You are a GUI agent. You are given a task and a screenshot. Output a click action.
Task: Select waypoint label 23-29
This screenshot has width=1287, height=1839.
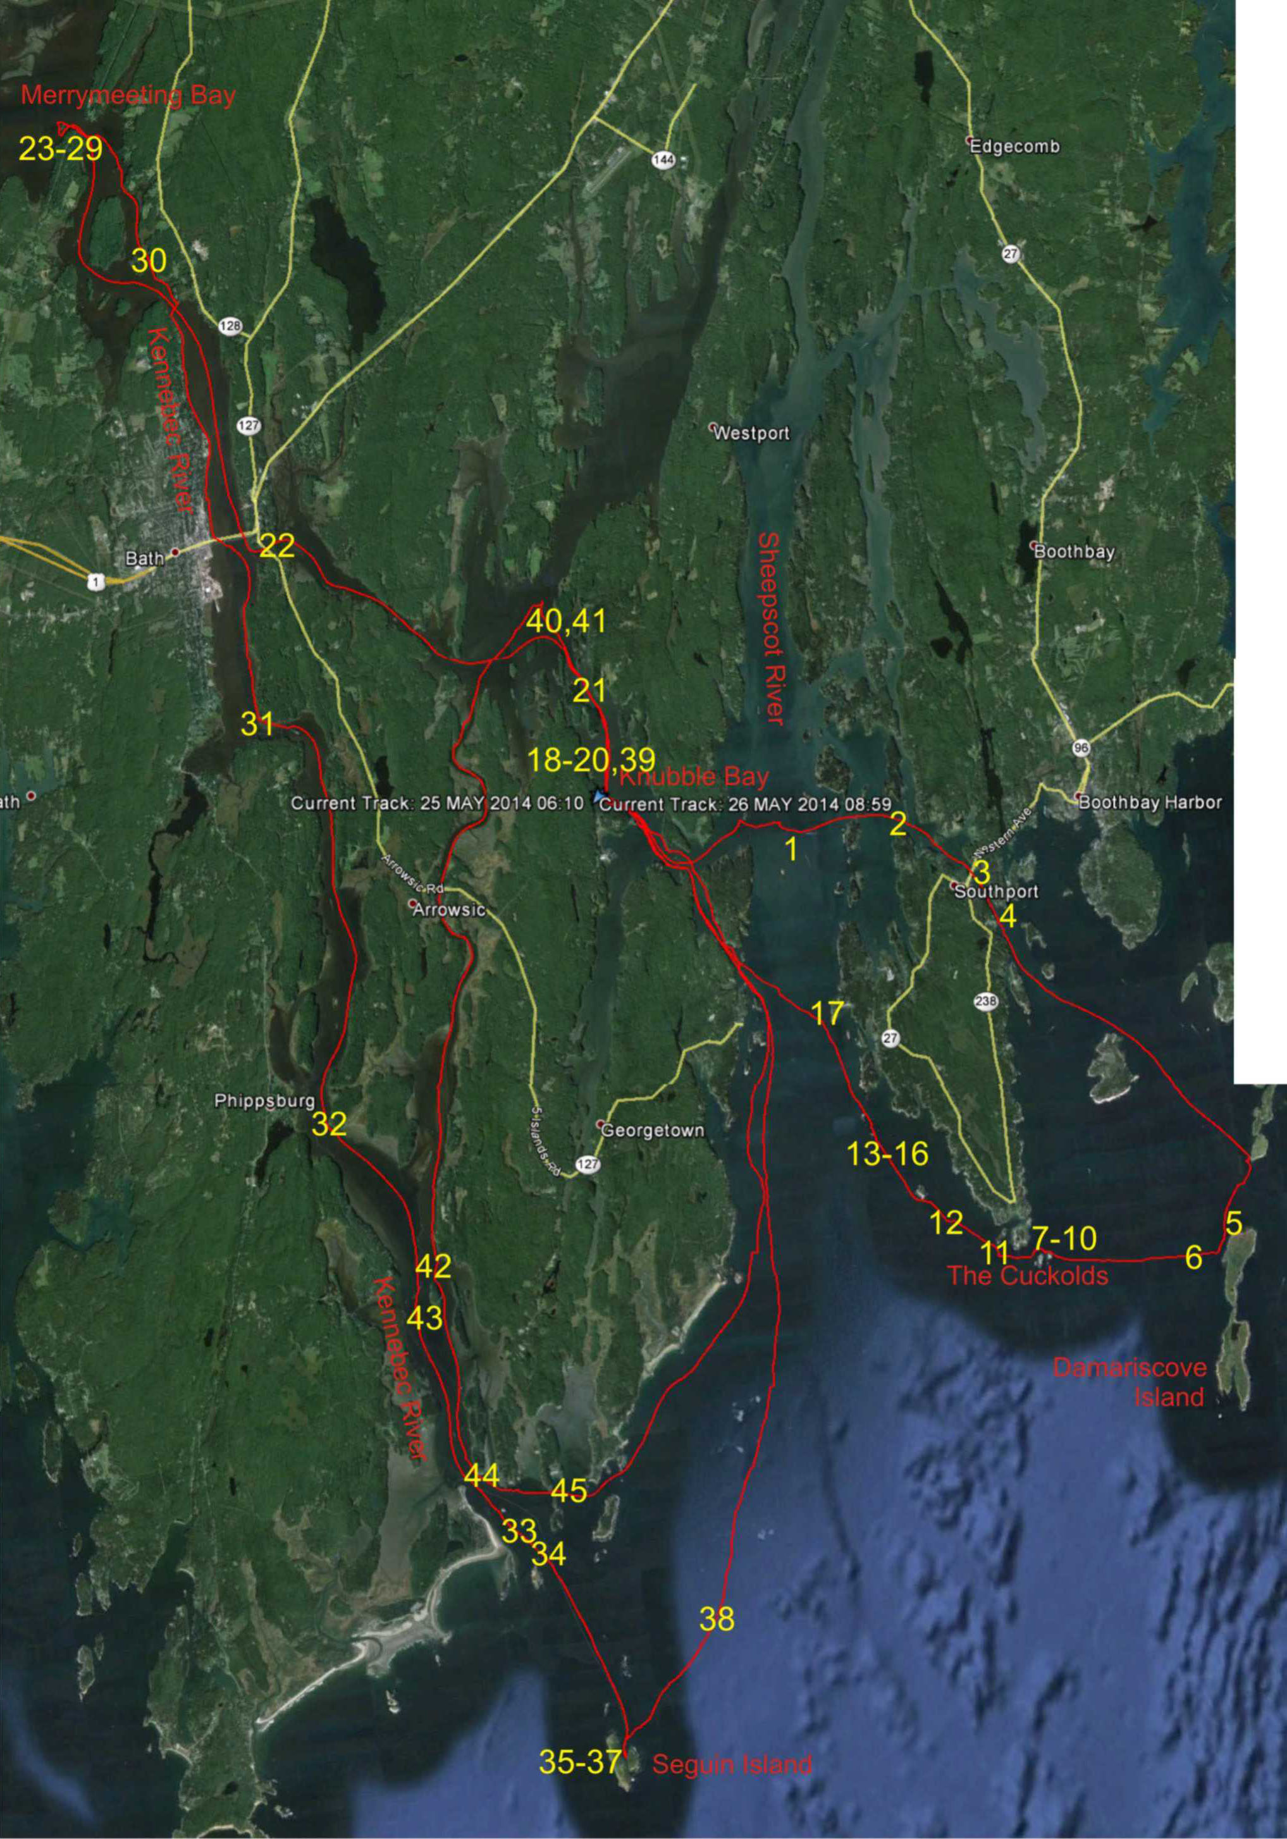(x=60, y=149)
